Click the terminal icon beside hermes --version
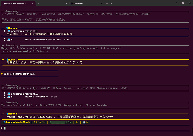 tap(8, 97)
